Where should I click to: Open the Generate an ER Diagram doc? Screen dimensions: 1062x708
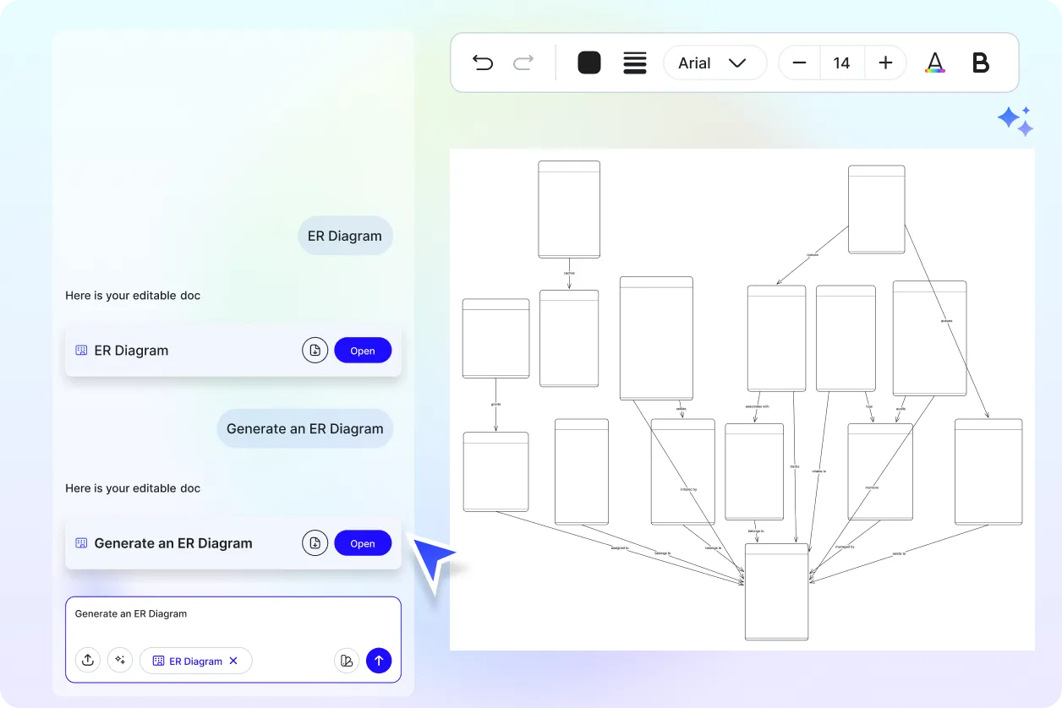pyautogui.click(x=363, y=542)
